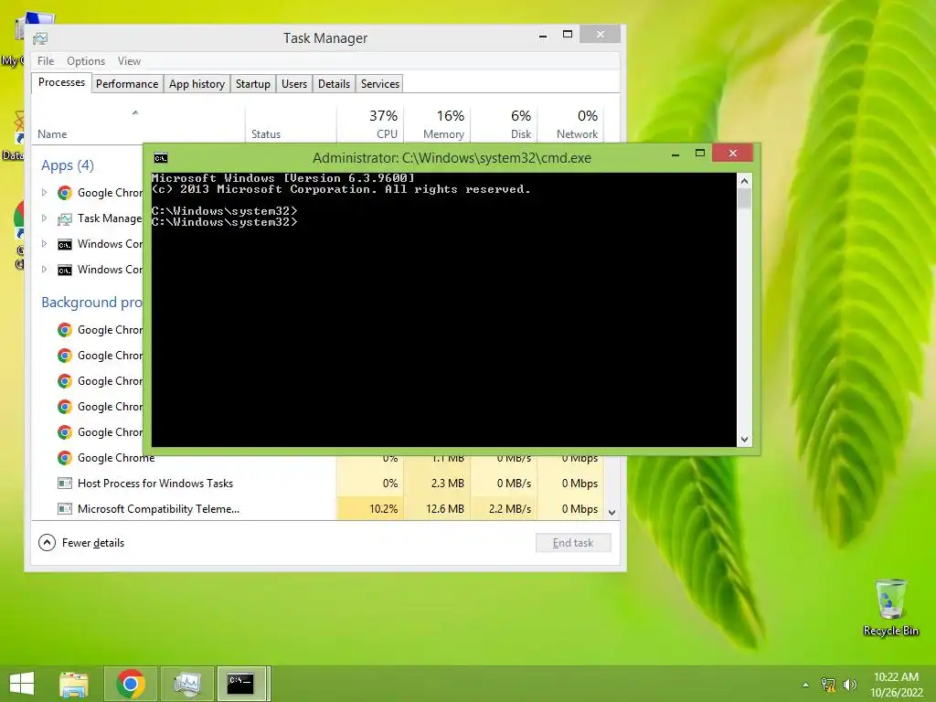Select the Processes tab
The height and width of the screenshot is (702, 936).
point(61,82)
